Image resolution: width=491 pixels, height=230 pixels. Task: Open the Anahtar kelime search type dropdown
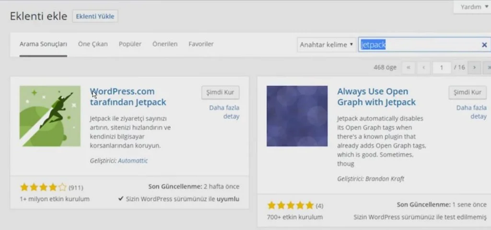pos(327,45)
